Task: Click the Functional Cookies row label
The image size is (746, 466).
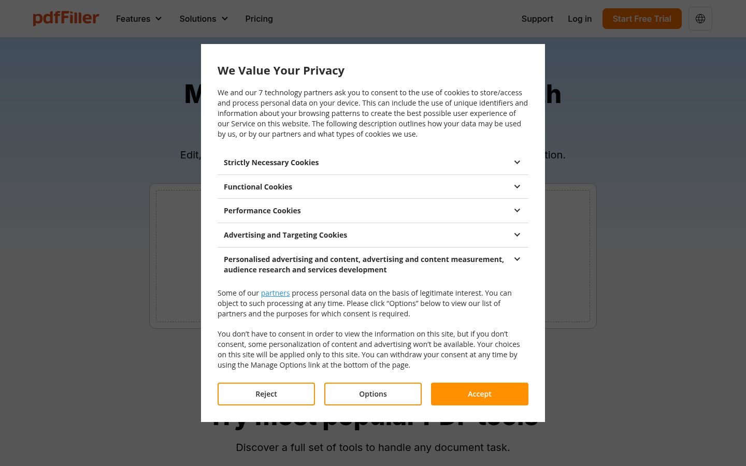Action: point(258,187)
